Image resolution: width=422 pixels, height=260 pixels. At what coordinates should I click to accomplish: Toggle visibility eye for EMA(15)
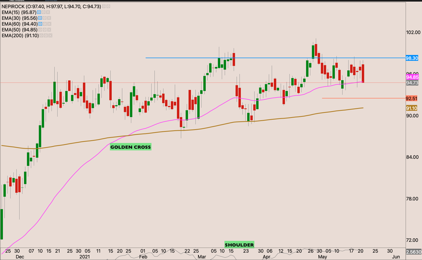(39, 12)
